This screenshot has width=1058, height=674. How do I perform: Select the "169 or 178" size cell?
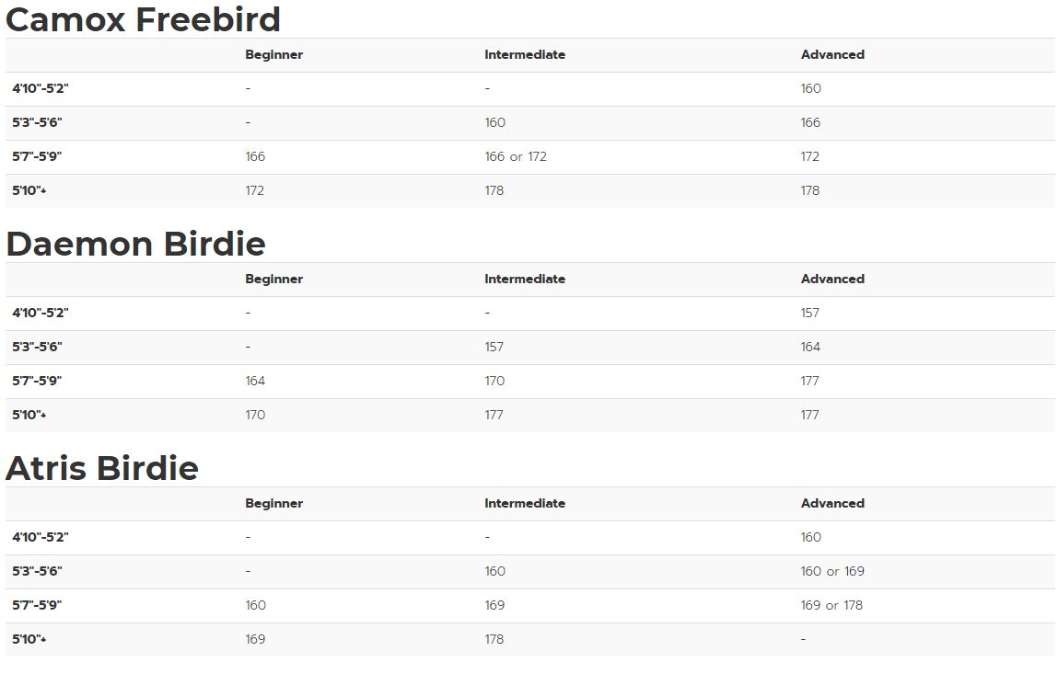click(831, 605)
